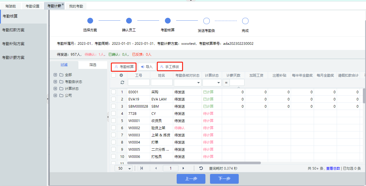Reload the table with the pagination refresh icon
The width and height of the screenshot is (366, 186).
[201, 168]
